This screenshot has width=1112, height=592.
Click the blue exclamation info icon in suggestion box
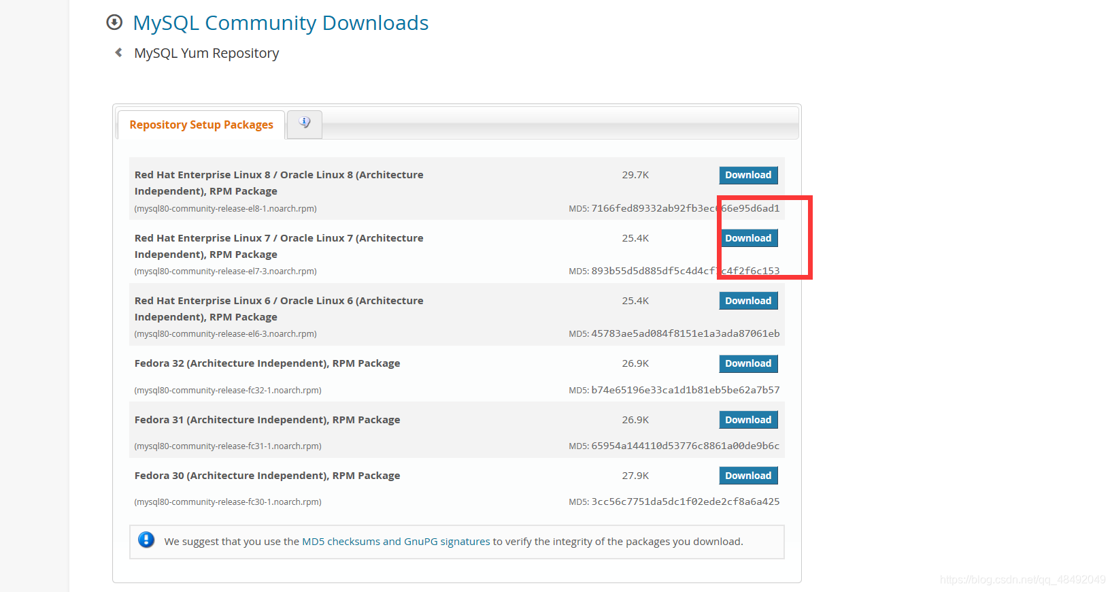146,540
